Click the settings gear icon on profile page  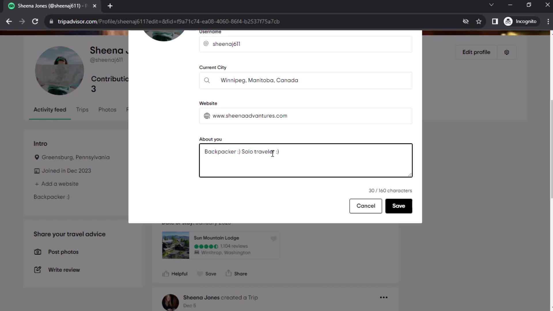tap(507, 52)
